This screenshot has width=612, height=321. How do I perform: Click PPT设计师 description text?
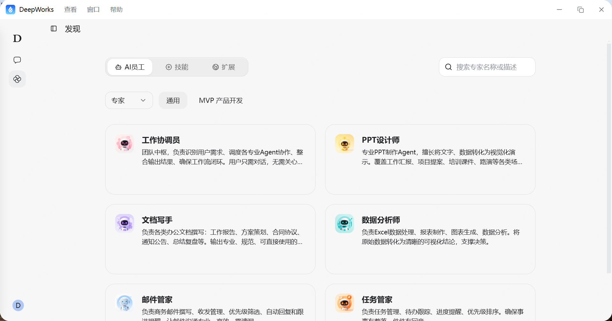[442, 157]
